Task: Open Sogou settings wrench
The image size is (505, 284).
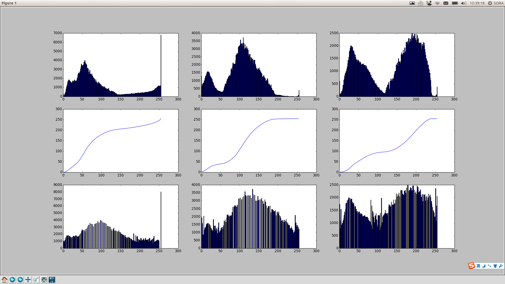Action: (x=501, y=266)
